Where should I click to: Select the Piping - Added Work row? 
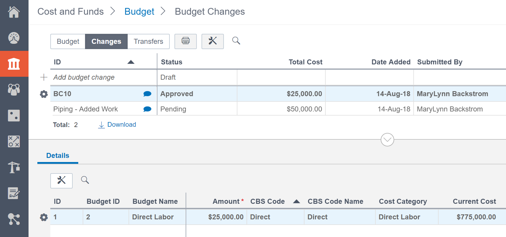[x=86, y=109]
